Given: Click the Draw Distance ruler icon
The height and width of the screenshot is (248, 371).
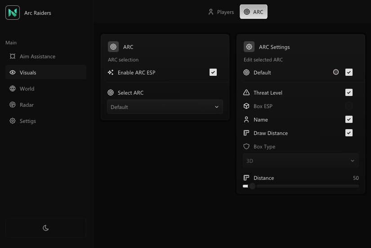Looking at the screenshot, I should coord(246,133).
